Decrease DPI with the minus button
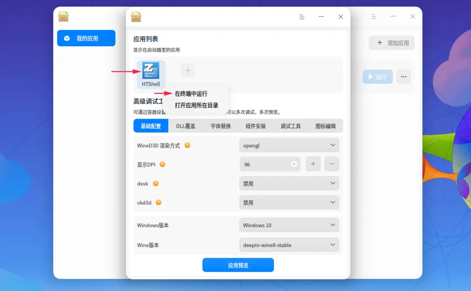The height and width of the screenshot is (291, 471). [331, 164]
